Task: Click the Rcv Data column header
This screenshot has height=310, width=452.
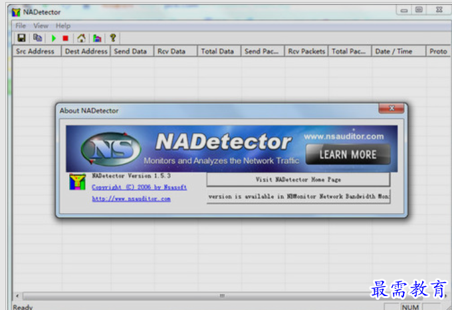Action: point(175,51)
